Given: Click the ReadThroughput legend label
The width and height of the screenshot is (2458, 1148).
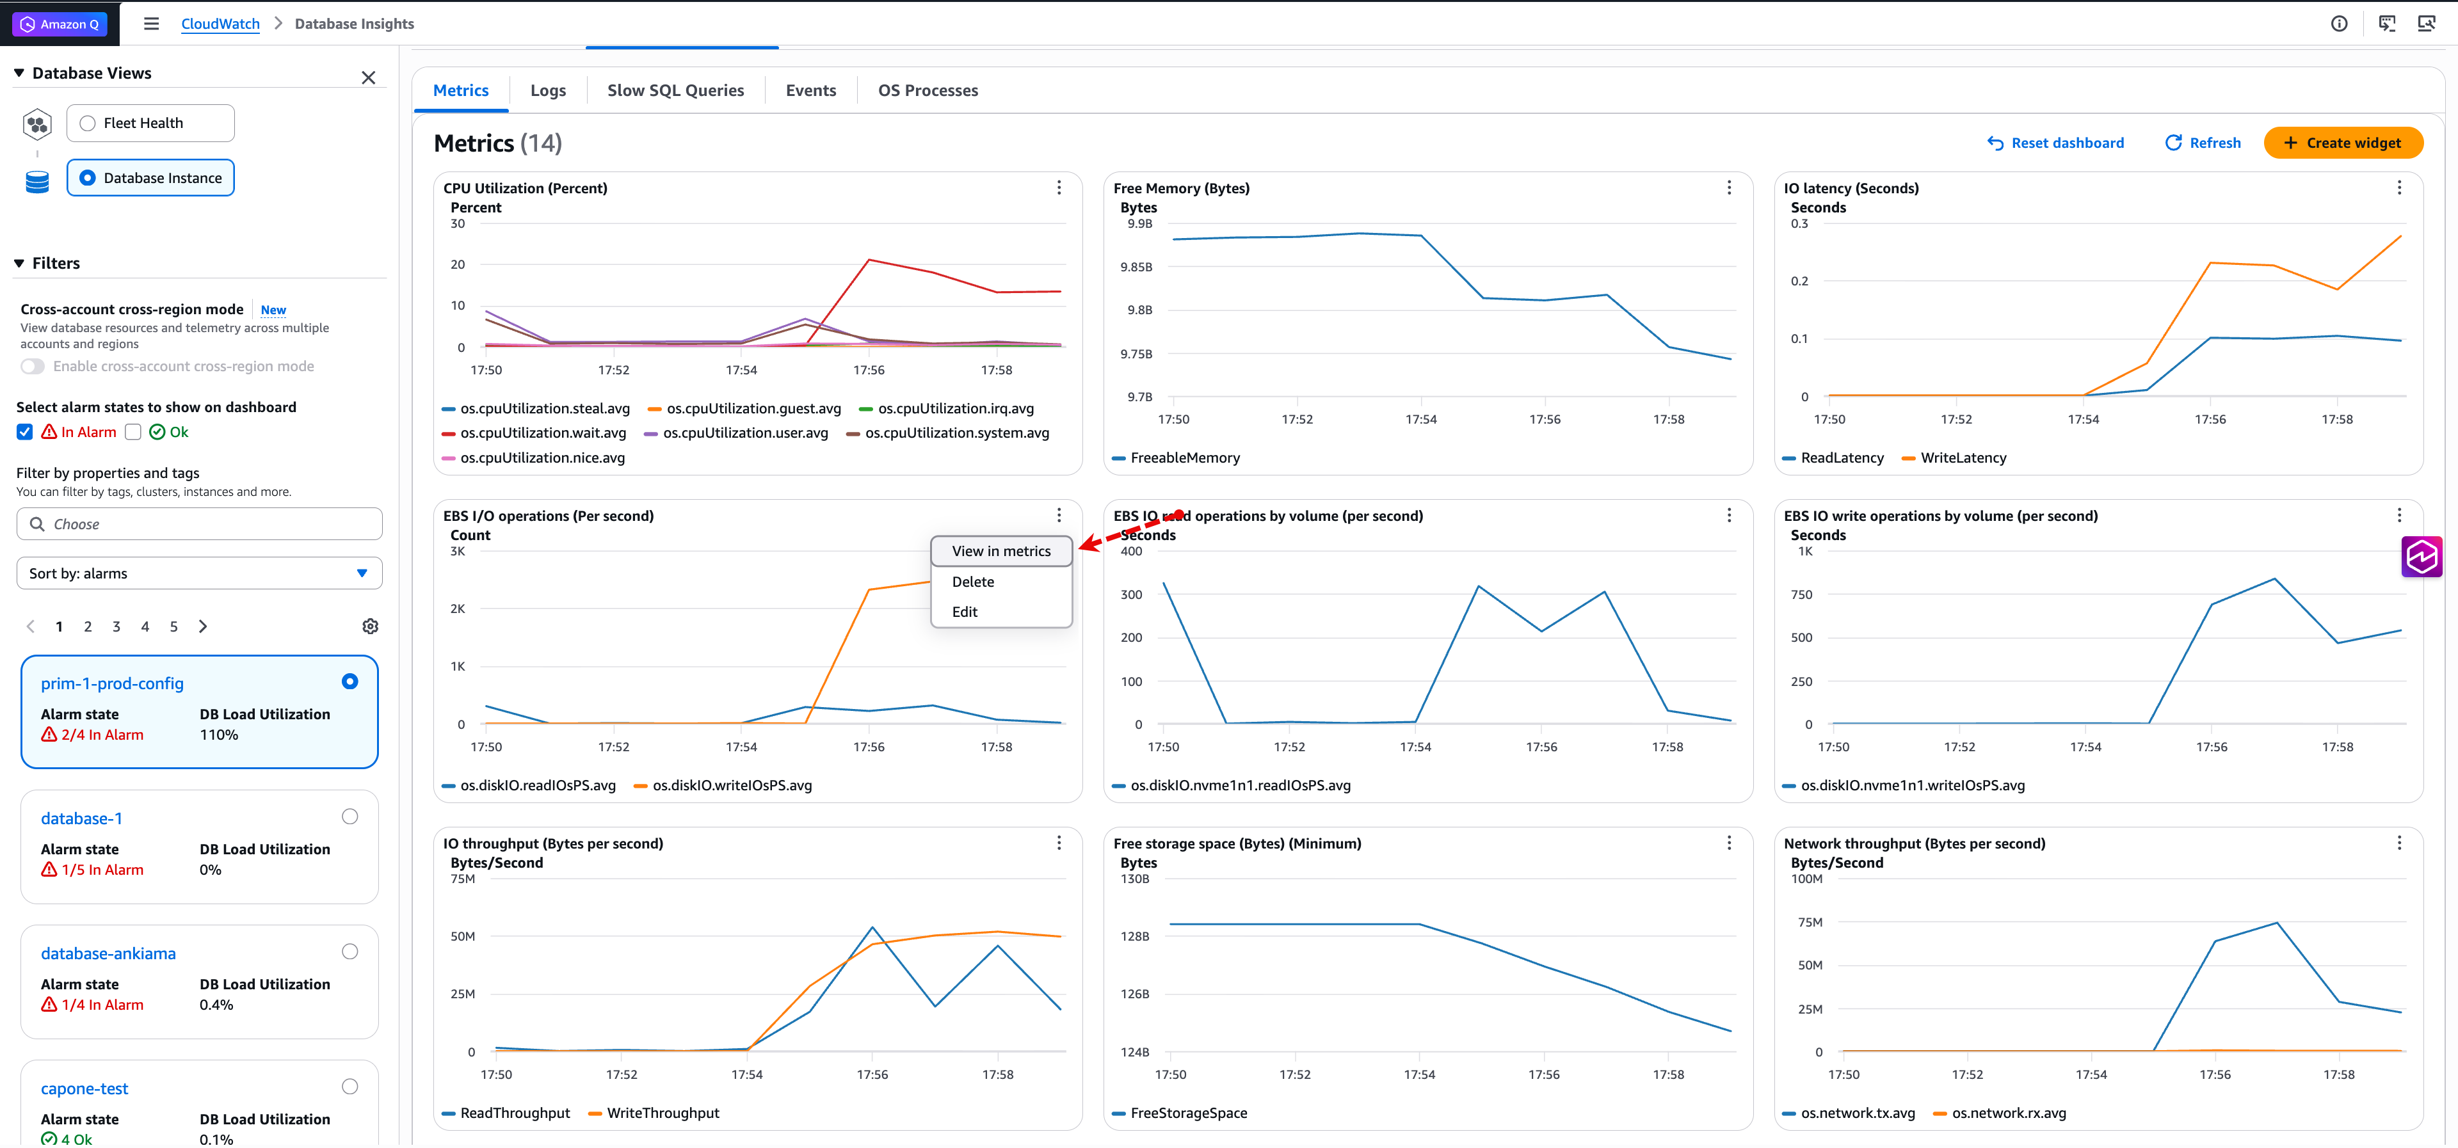Looking at the screenshot, I should click(x=515, y=1113).
